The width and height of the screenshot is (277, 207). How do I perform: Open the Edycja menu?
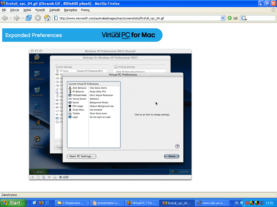[x=15, y=10]
